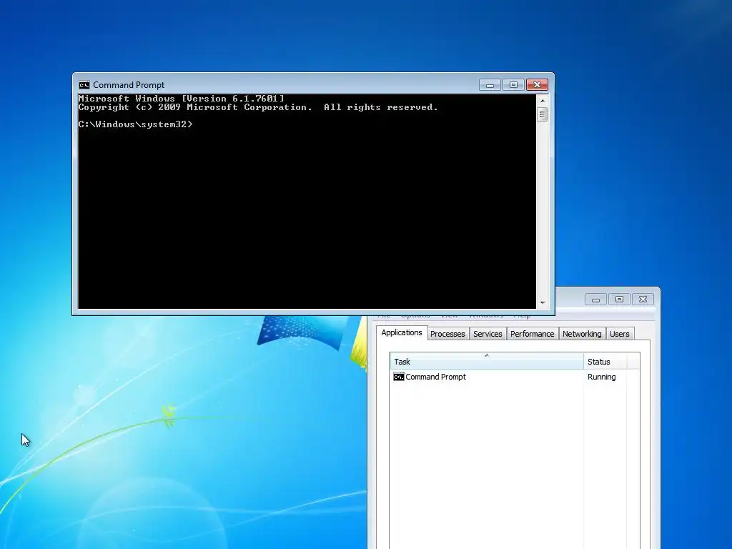Switch to the Processes tab
732x549 pixels.
pos(447,334)
